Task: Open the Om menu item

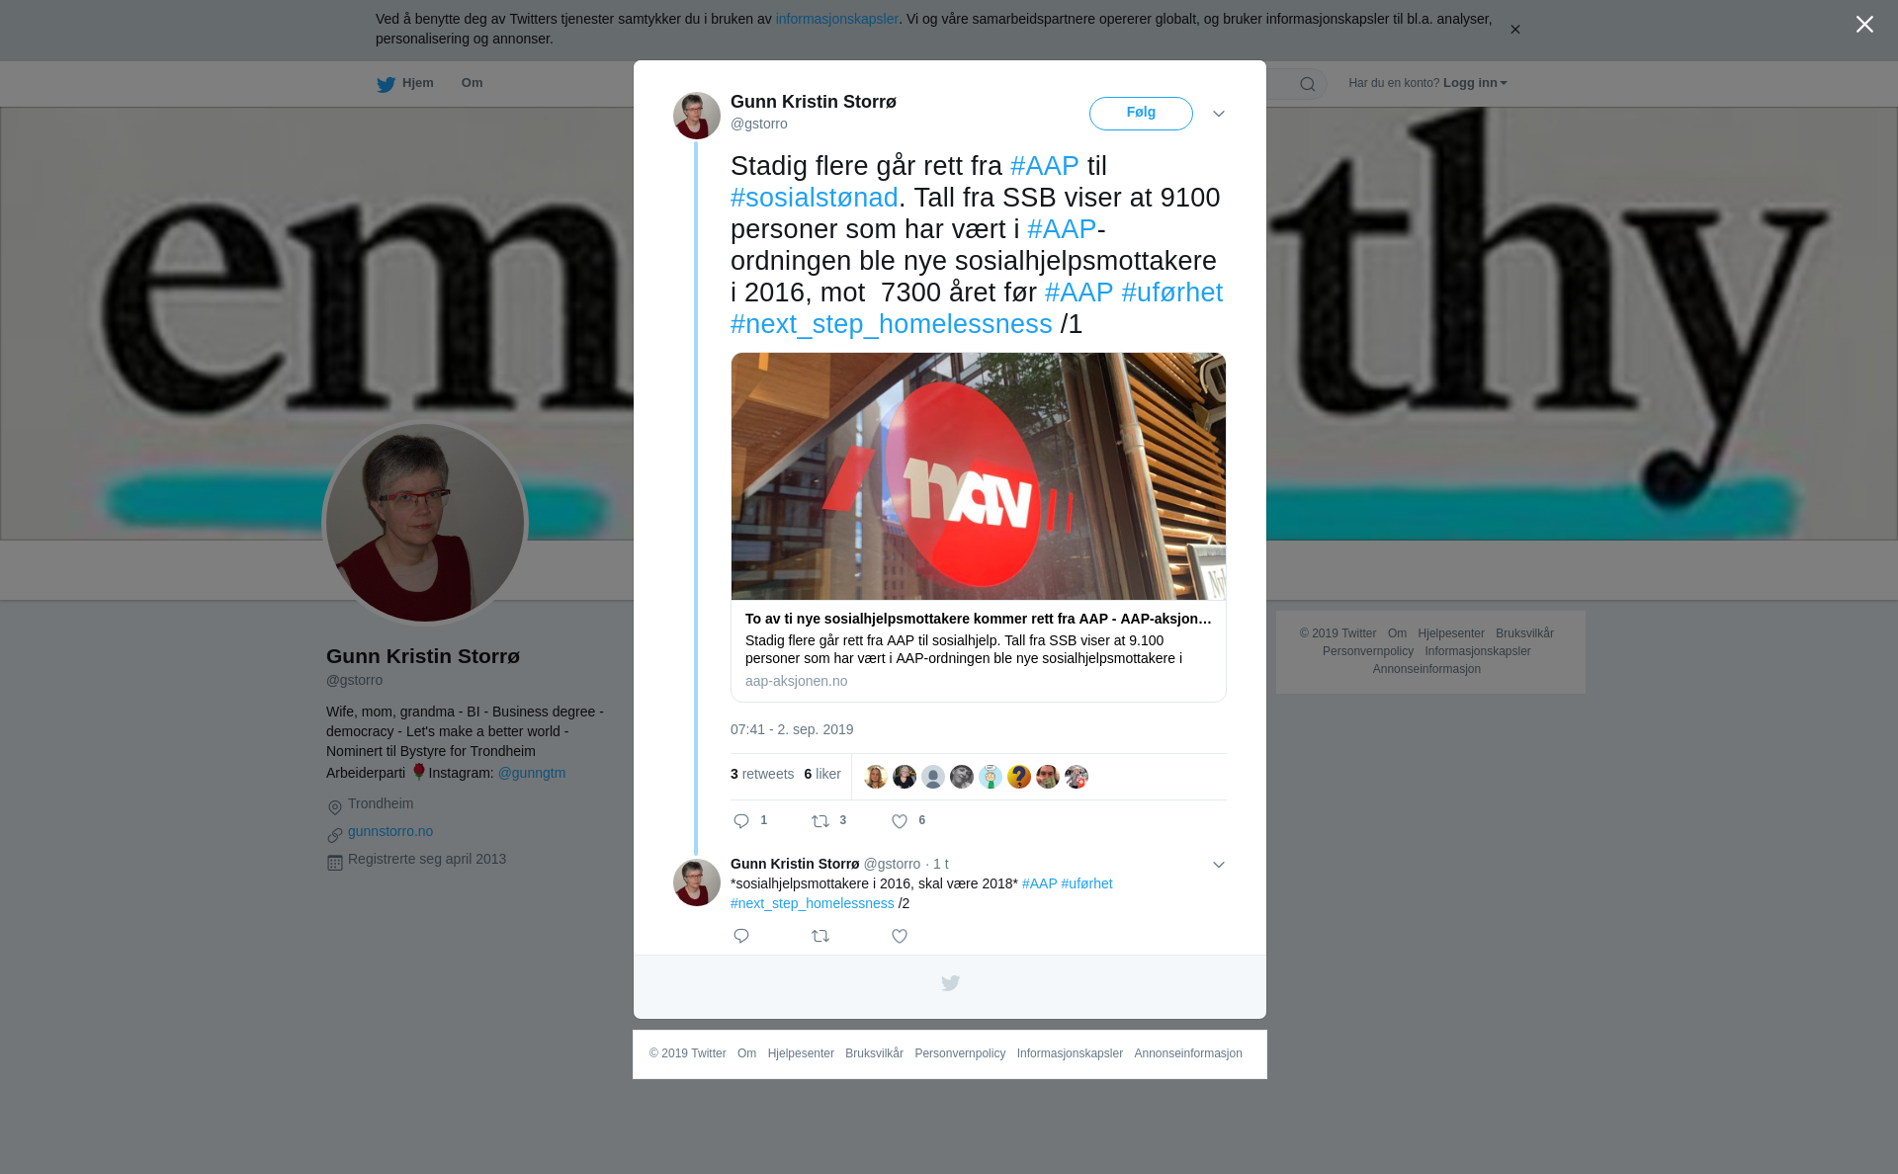Action: click(x=472, y=83)
